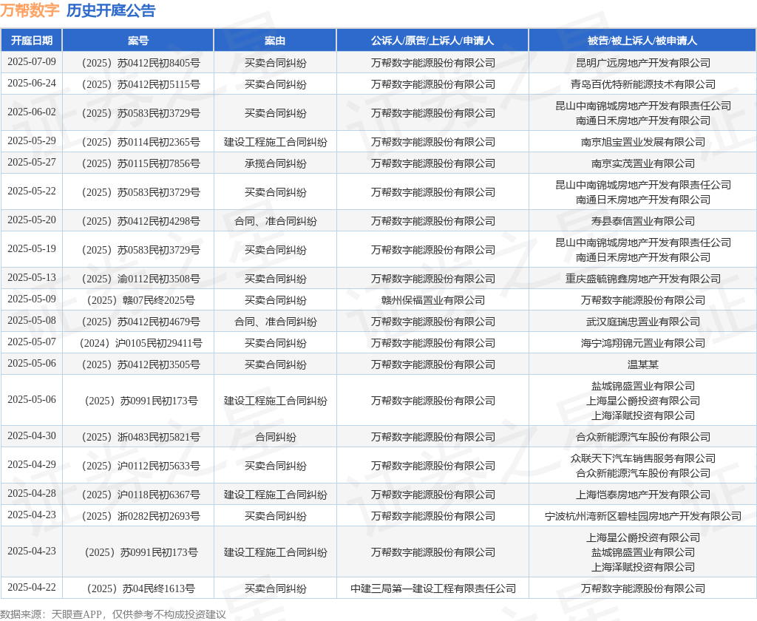Screen dimensions: 757x621
Task: Select case number 苏0115民初7856号
Action: (x=141, y=163)
